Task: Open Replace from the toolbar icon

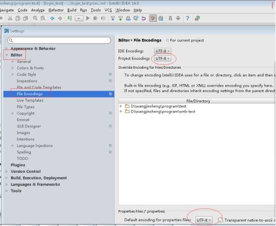Action: (x=43, y=18)
